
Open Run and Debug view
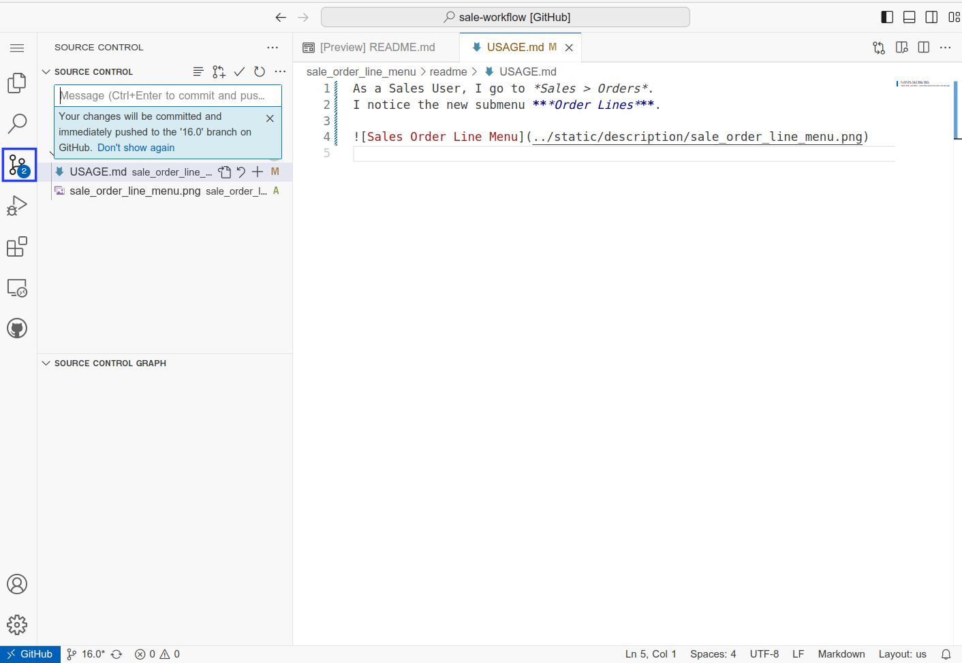[17, 206]
